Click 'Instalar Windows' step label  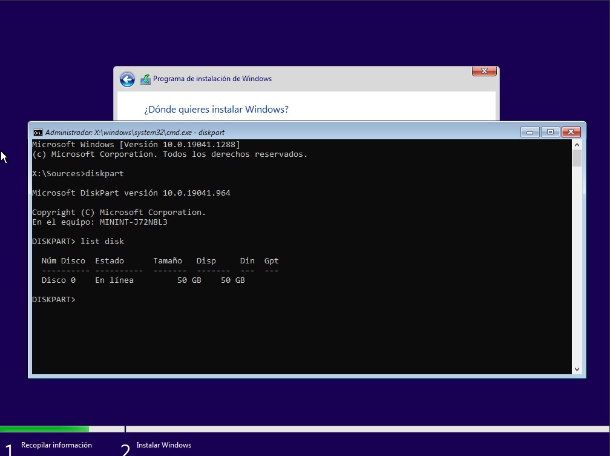click(164, 445)
